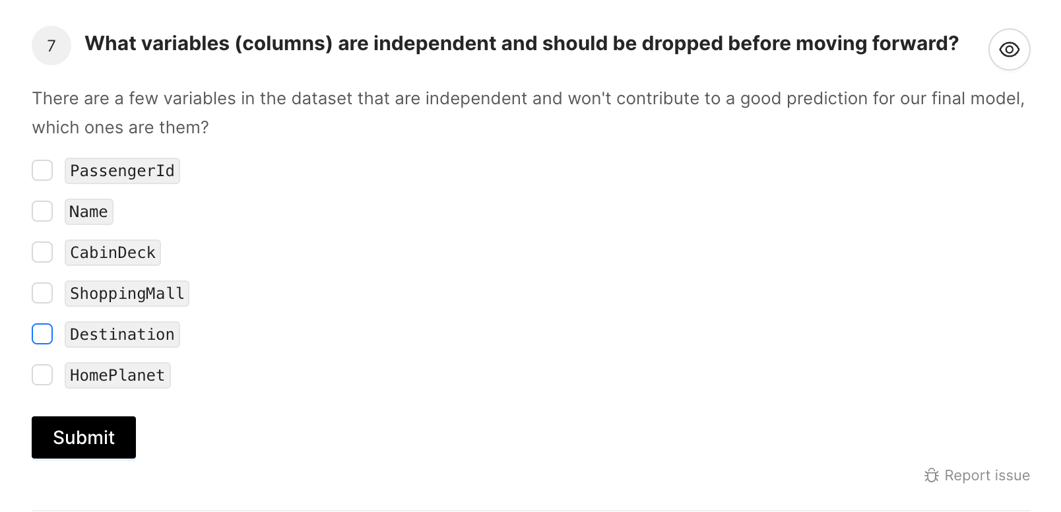The image size is (1061, 512).
Task: Submit the selected answers
Action: click(84, 437)
